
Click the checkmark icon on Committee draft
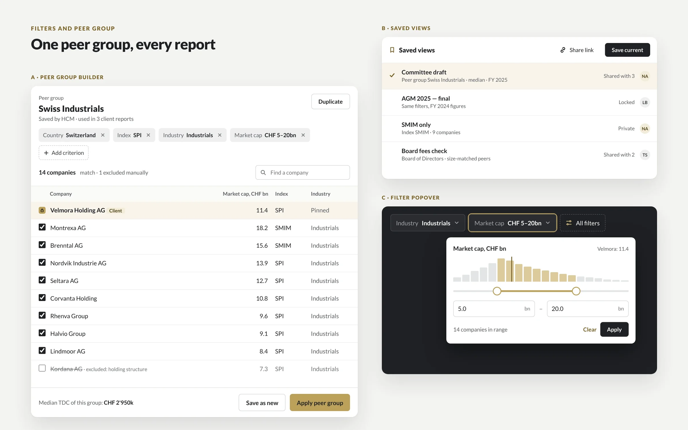392,75
